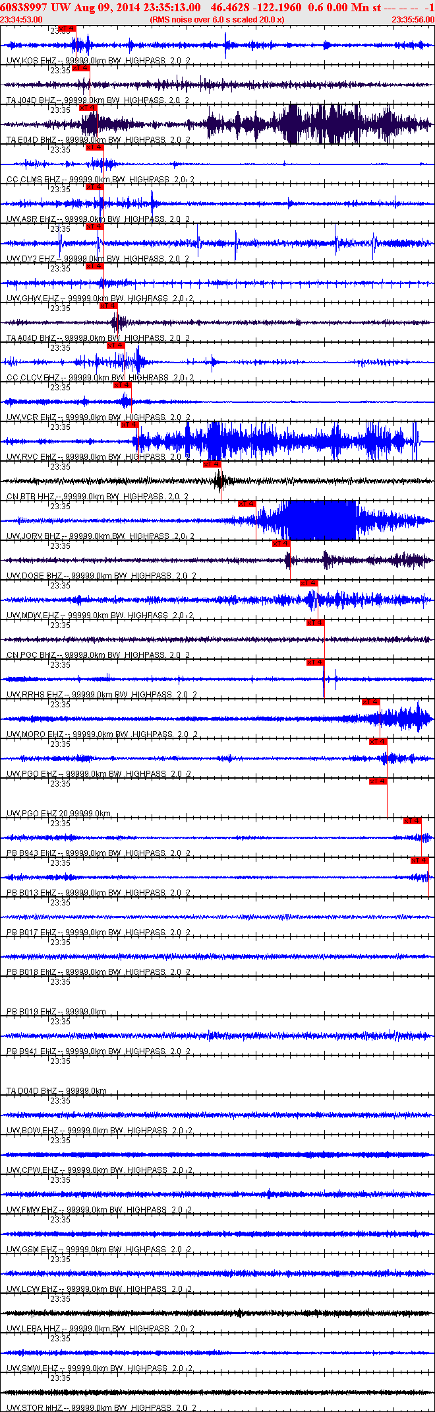Click the red pick marker on PB.B943 trace
The height and width of the screenshot is (1412, 435).
tap(413, 821)
